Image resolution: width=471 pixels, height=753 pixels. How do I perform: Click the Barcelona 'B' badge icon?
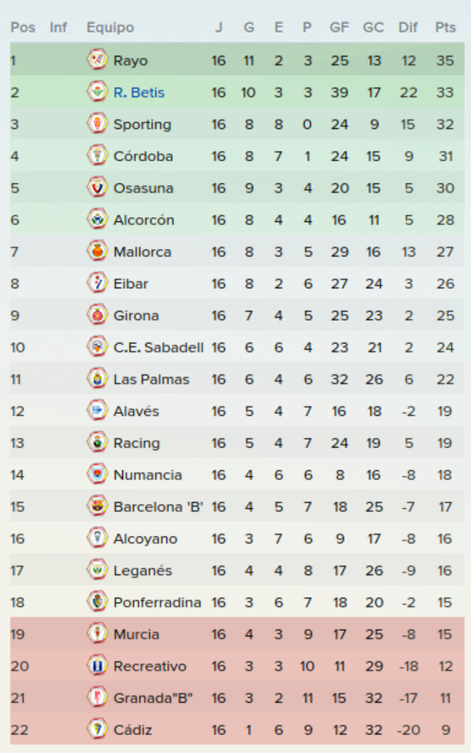pyautogui.click(x=97, y=506)
